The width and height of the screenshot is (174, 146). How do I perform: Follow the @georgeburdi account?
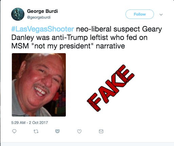140,14
